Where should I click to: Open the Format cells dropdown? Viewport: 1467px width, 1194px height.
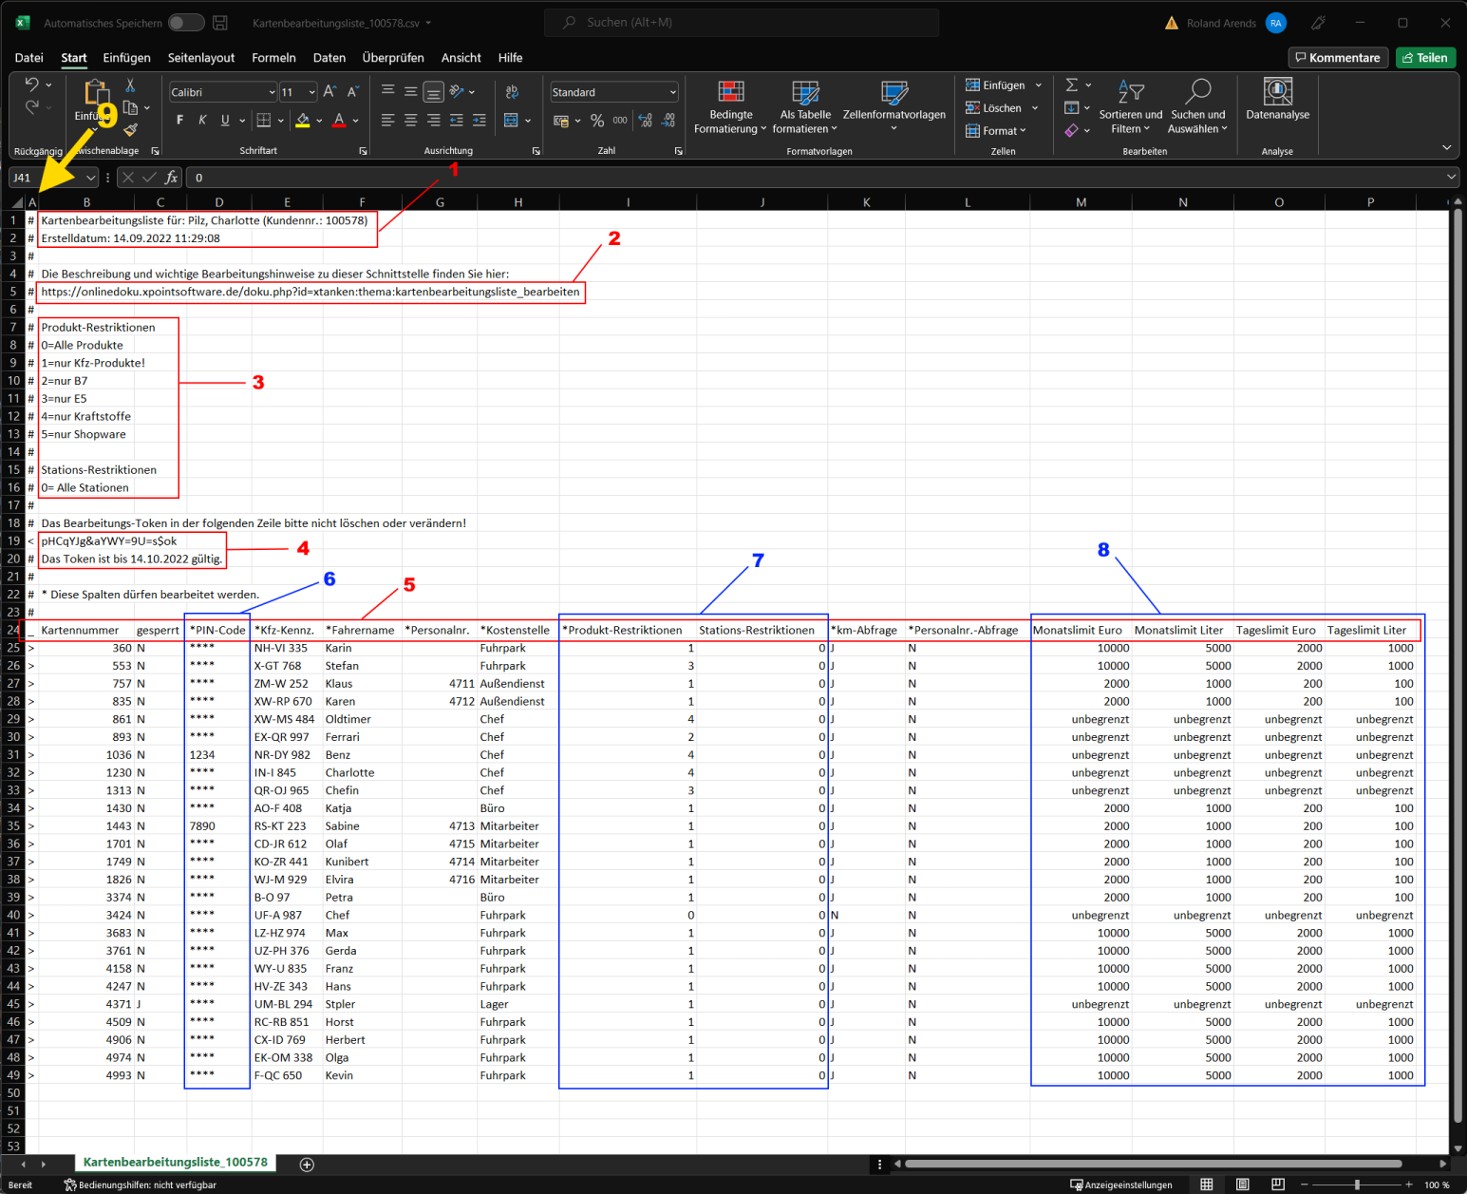tap(996, 131)
